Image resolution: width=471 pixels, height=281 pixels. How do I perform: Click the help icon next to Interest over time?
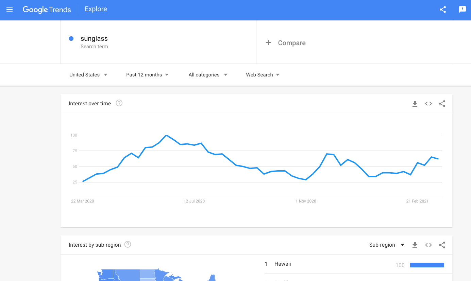coord(119,103)
